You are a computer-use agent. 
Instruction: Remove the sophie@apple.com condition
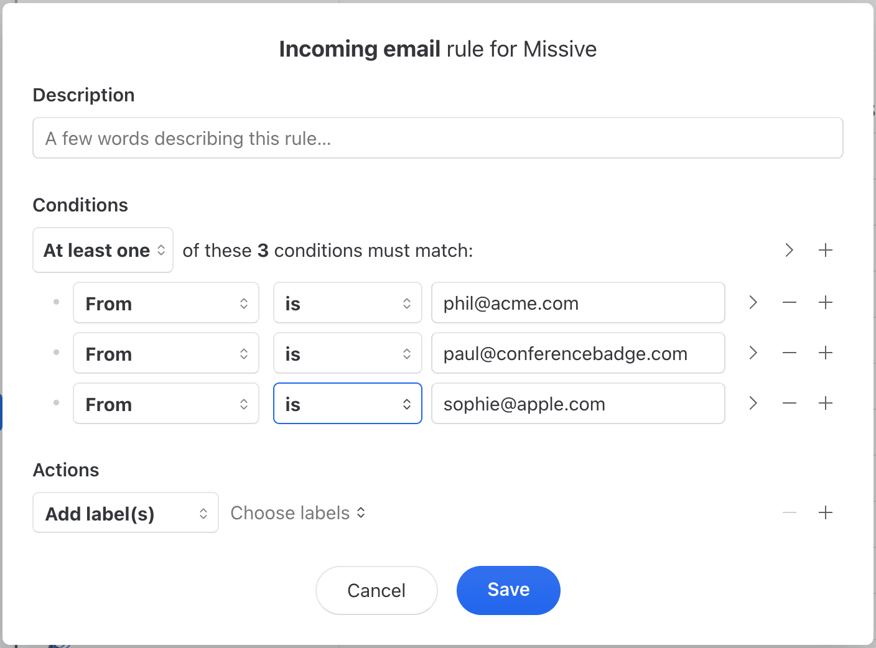[x=789, y=404]
